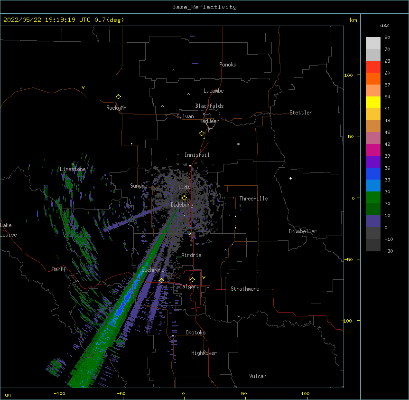409x400 pixels.
Task: Click the Ponoka city label
Action: coord(228,65)
